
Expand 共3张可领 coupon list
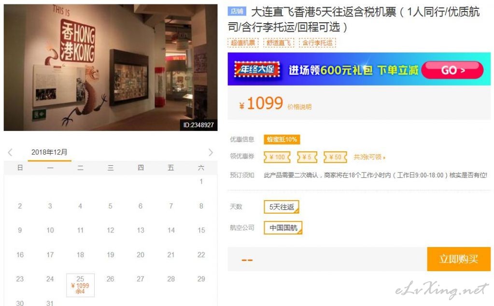click(369, 157)
